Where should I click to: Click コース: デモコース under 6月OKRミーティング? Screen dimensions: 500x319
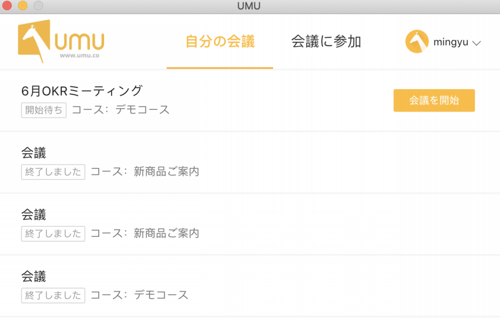point(121,109)
